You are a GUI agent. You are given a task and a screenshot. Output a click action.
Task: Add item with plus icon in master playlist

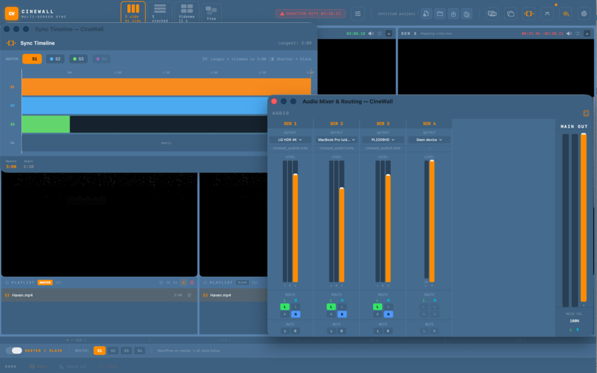pyautogui.click(x=184, y=283)
